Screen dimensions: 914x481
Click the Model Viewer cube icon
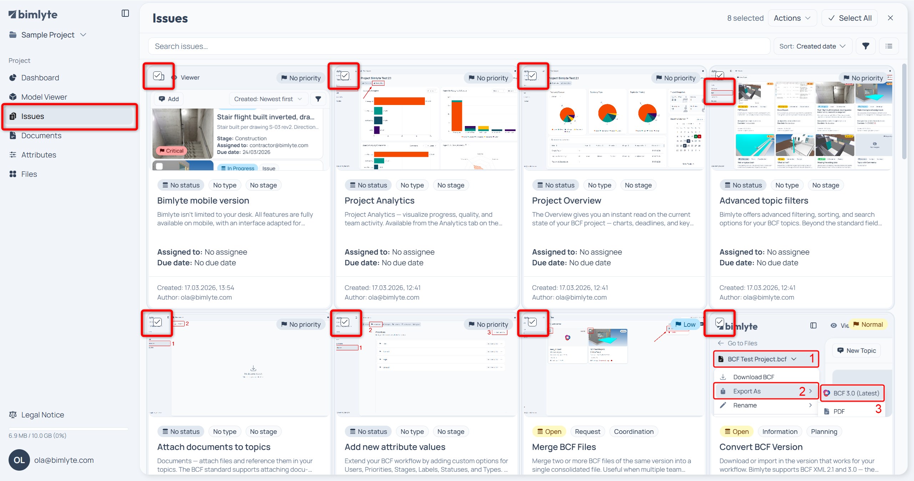(13, 97)
